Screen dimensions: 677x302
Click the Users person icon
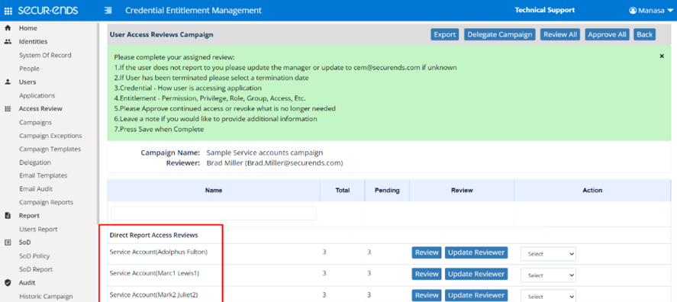tap(8, 82)
